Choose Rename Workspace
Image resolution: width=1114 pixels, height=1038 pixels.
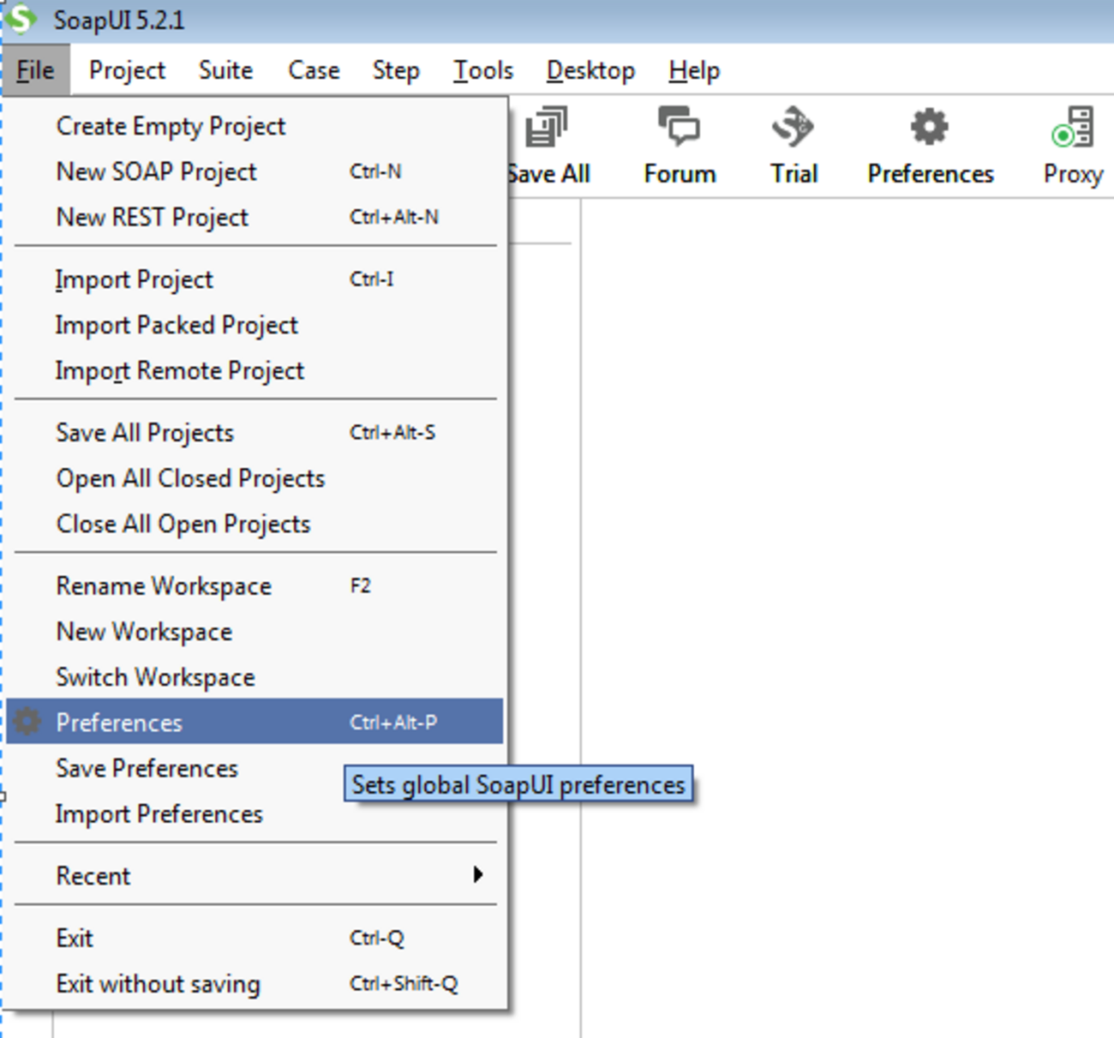pyautogui.click(x=255, y=586)
